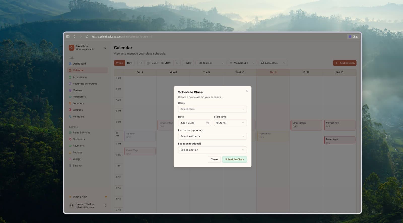
Task: Open Classes in the sidebar
Action: tap(88, 90)
